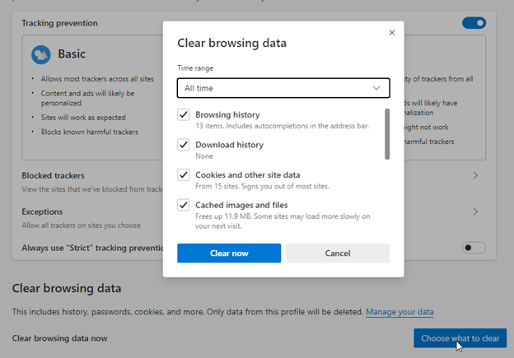Toggle the Cookies and other site data checkbox
The image size is (514, 358).
(x=184, y=175)
